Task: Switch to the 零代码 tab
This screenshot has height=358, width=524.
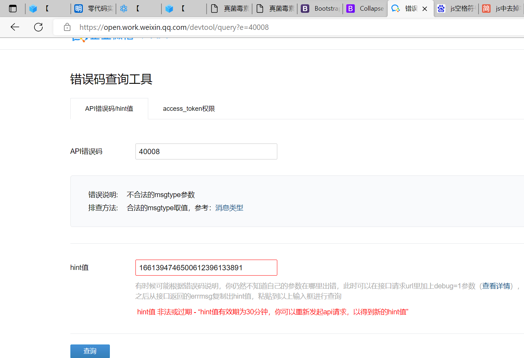Action: coord(94,9)
